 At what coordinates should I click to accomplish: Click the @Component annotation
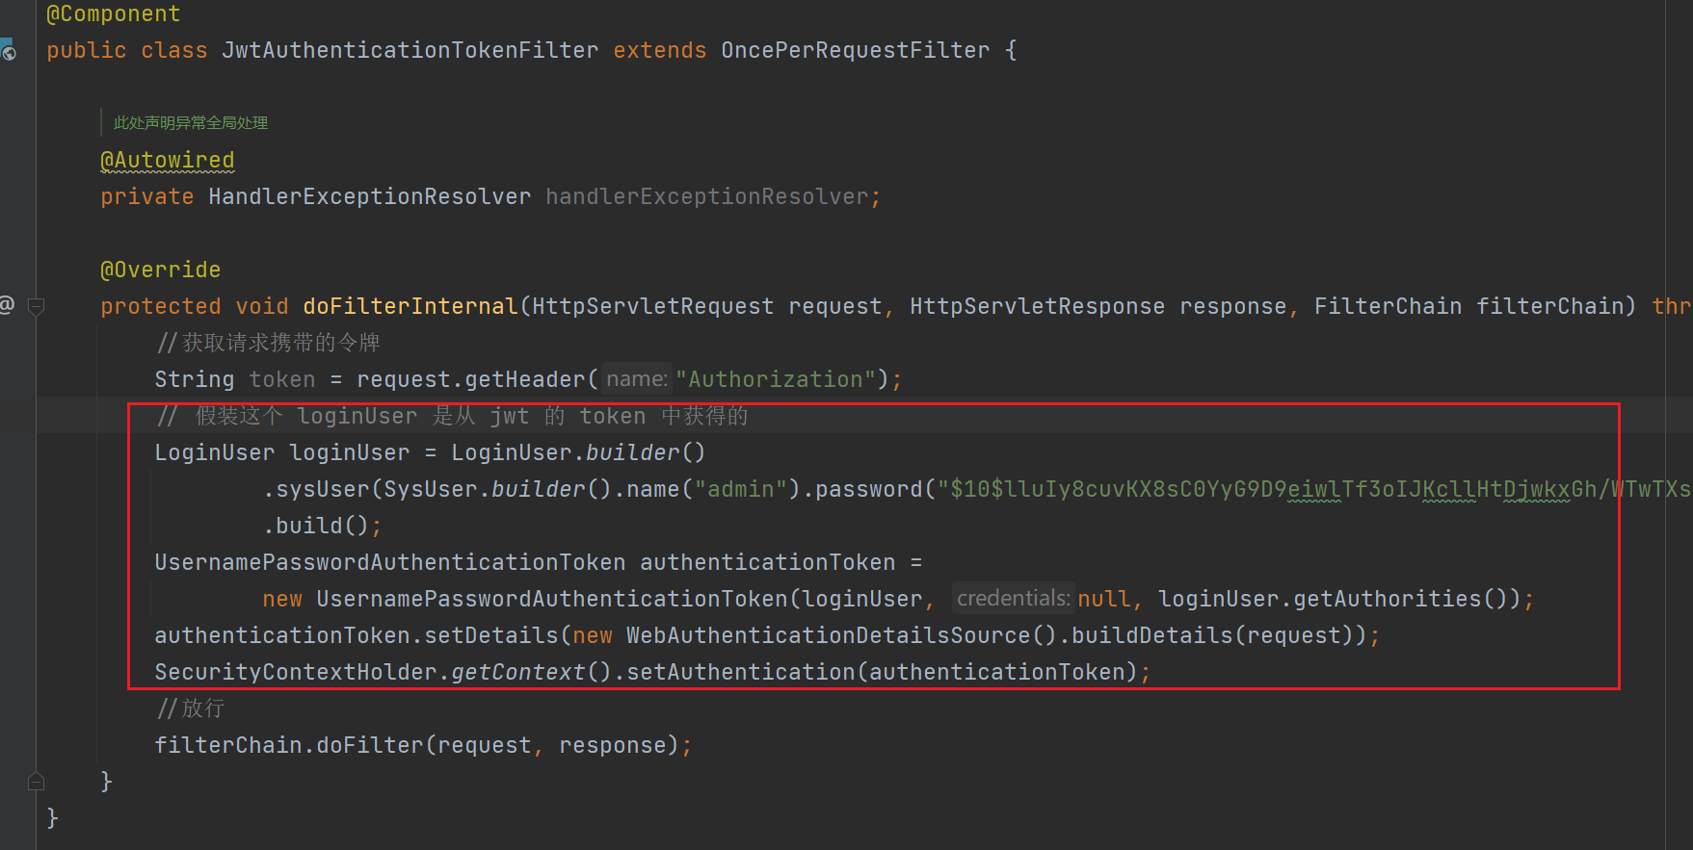click(113, 13)
